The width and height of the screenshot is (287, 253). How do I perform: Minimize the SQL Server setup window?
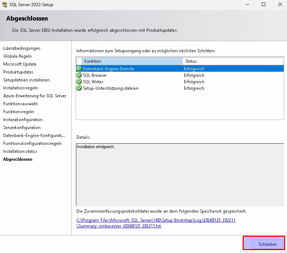247,5
